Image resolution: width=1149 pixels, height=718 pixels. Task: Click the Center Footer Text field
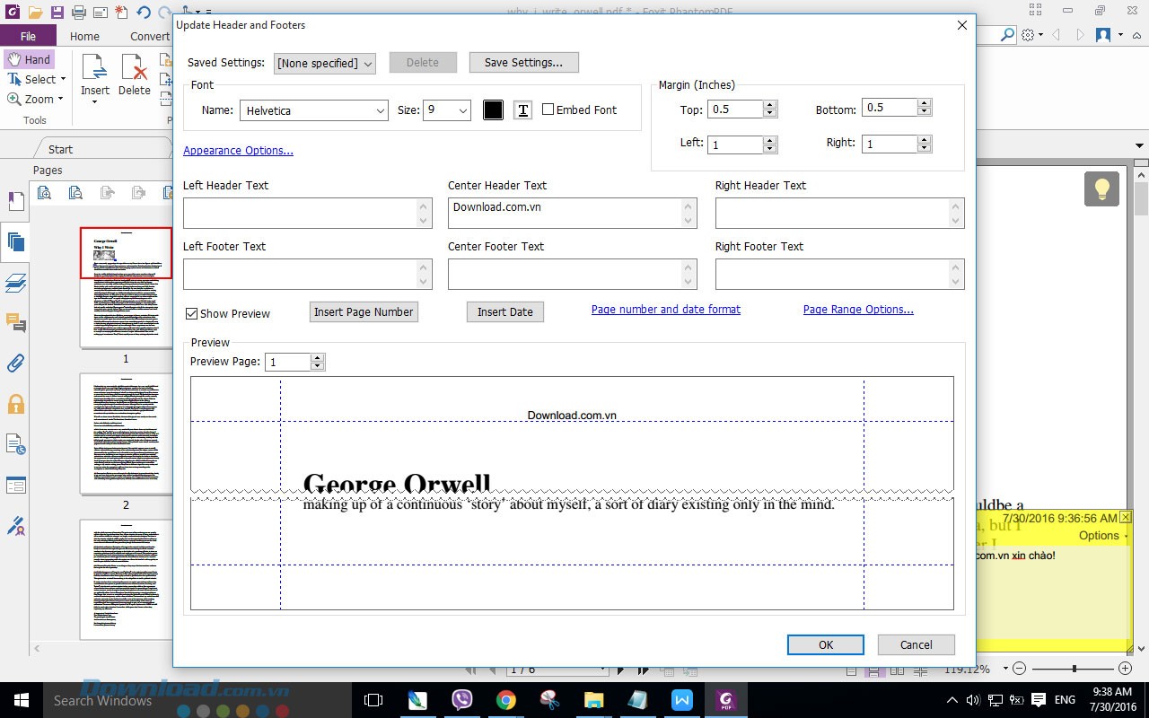point(565,274)
